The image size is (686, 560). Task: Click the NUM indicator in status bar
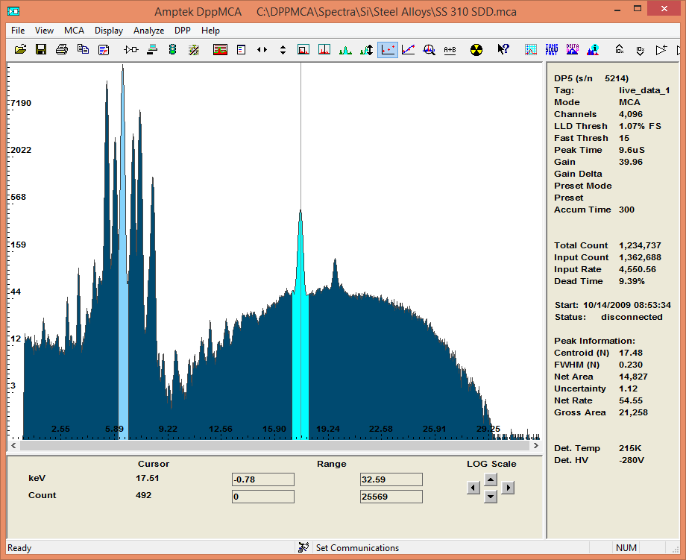click(626, 548)
